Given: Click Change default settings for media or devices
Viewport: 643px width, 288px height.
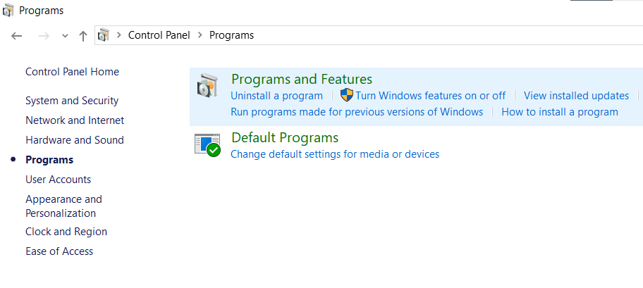Looking at the screenshot, I should click(335, 154).
